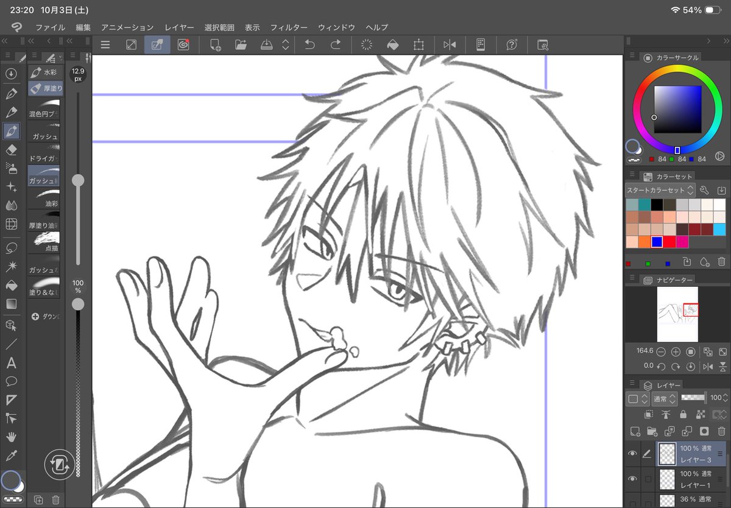Image resolution: width=731 pixels, height=508 pixels.
Task: Create a new raster layer
Action: [x=635, y=431]
